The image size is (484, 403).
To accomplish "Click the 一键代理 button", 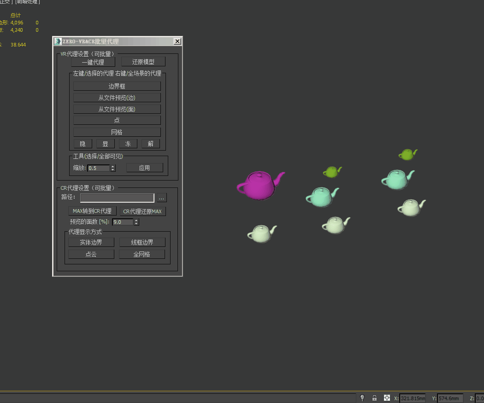I will coord(93,62).
